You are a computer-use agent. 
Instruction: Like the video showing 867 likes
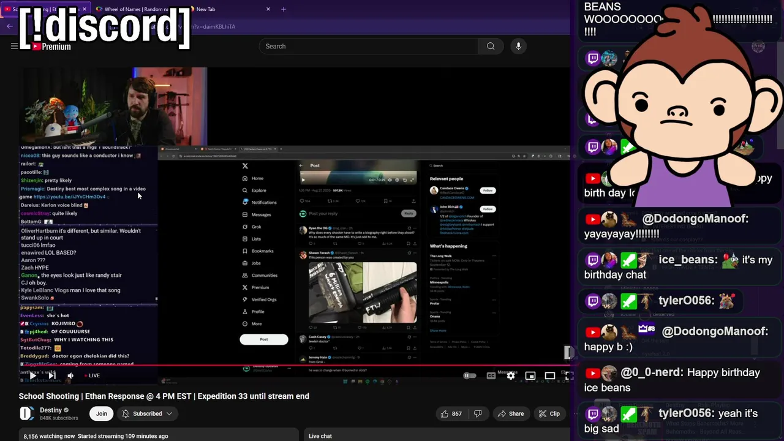(451, 413)
